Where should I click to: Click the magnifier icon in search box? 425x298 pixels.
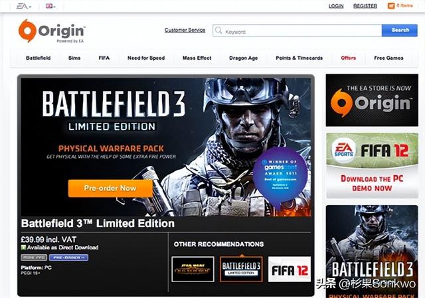click(218, 31)
